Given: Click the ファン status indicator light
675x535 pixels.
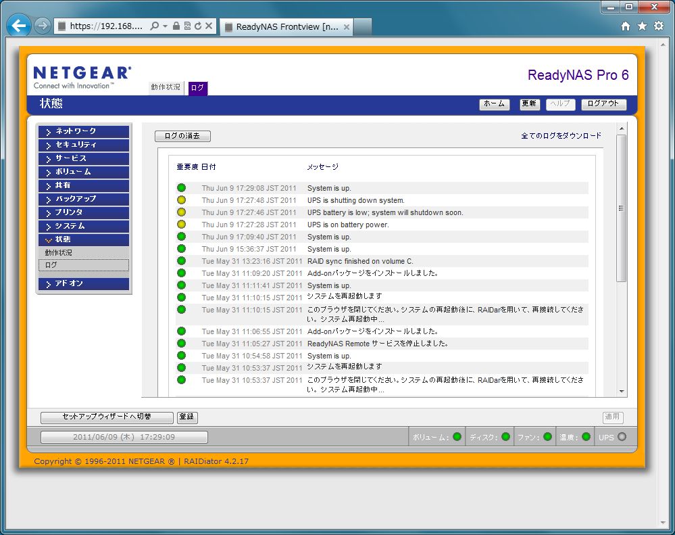Looking at the screenshot, I should coord(547,437).
